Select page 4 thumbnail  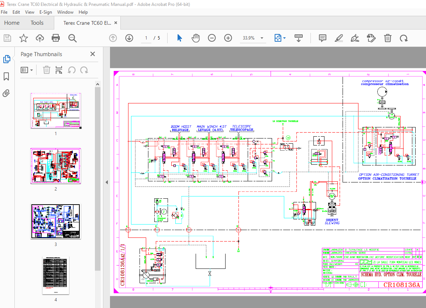pos(56,276)
